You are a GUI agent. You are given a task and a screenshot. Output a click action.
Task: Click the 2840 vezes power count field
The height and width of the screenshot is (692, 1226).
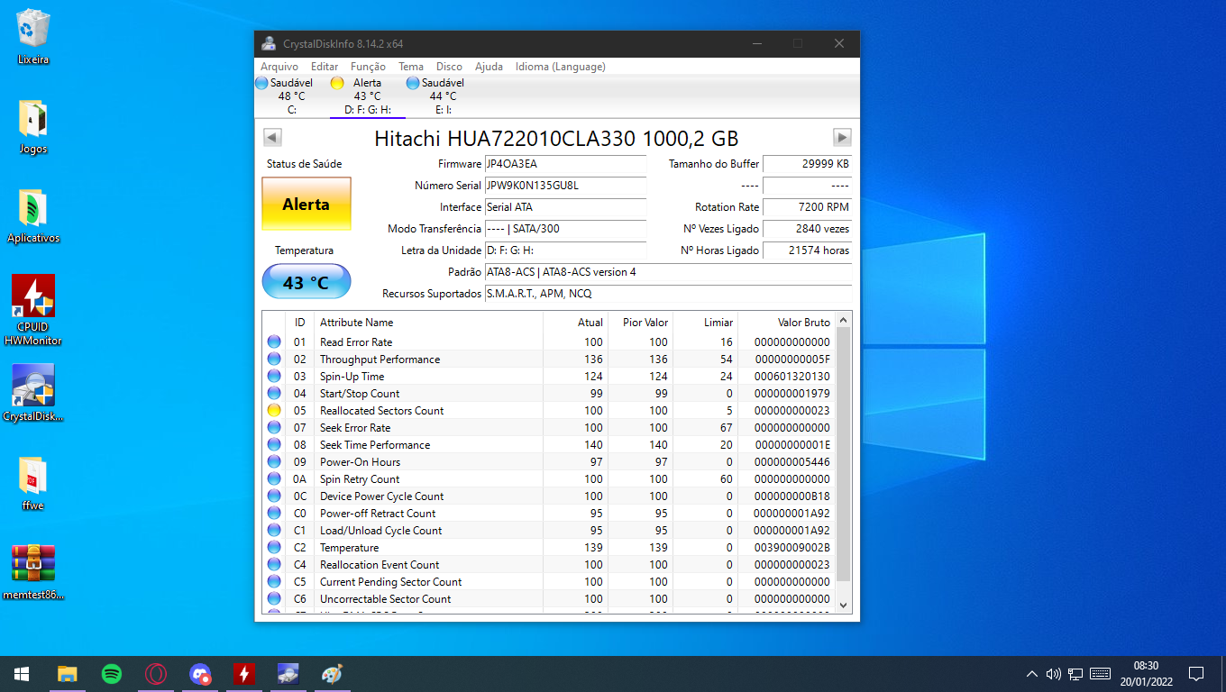click(807, 229)
